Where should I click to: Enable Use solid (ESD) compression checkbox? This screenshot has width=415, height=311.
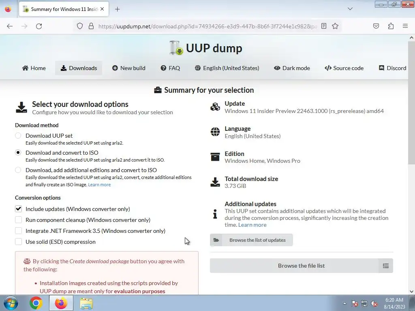pyautogui.click(x=18, y=242)
